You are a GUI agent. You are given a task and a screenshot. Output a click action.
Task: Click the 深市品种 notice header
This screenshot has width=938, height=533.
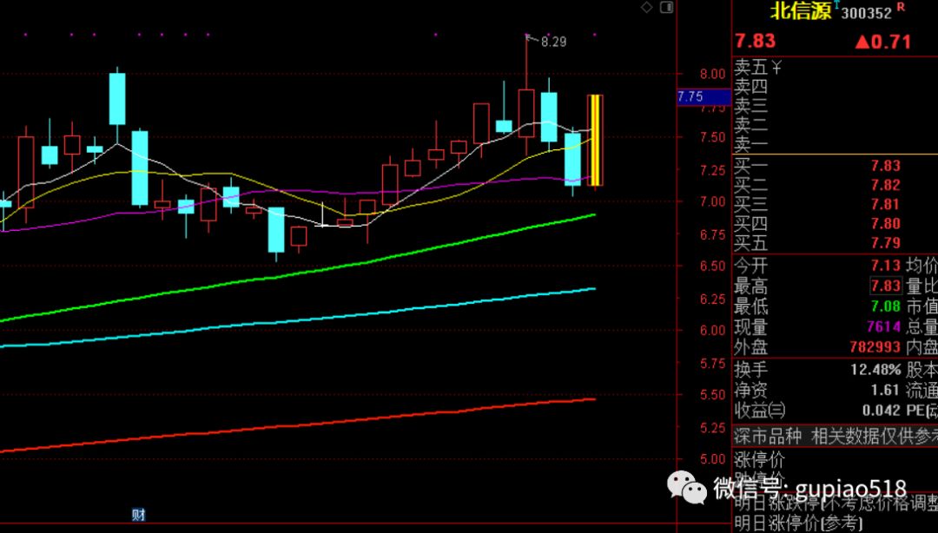click(770, 435)
